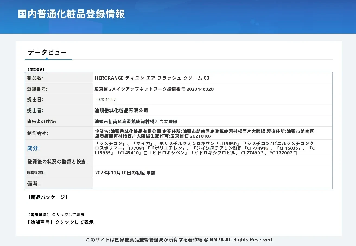
Task: Click ingredients list starting 「ジメチコン」
Action: click(x=205, y=148)
